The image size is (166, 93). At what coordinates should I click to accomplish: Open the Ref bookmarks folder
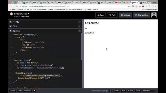click(26, 10)
